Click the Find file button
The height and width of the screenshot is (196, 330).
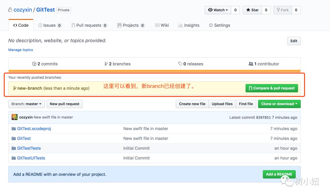(x=246, y=104)
